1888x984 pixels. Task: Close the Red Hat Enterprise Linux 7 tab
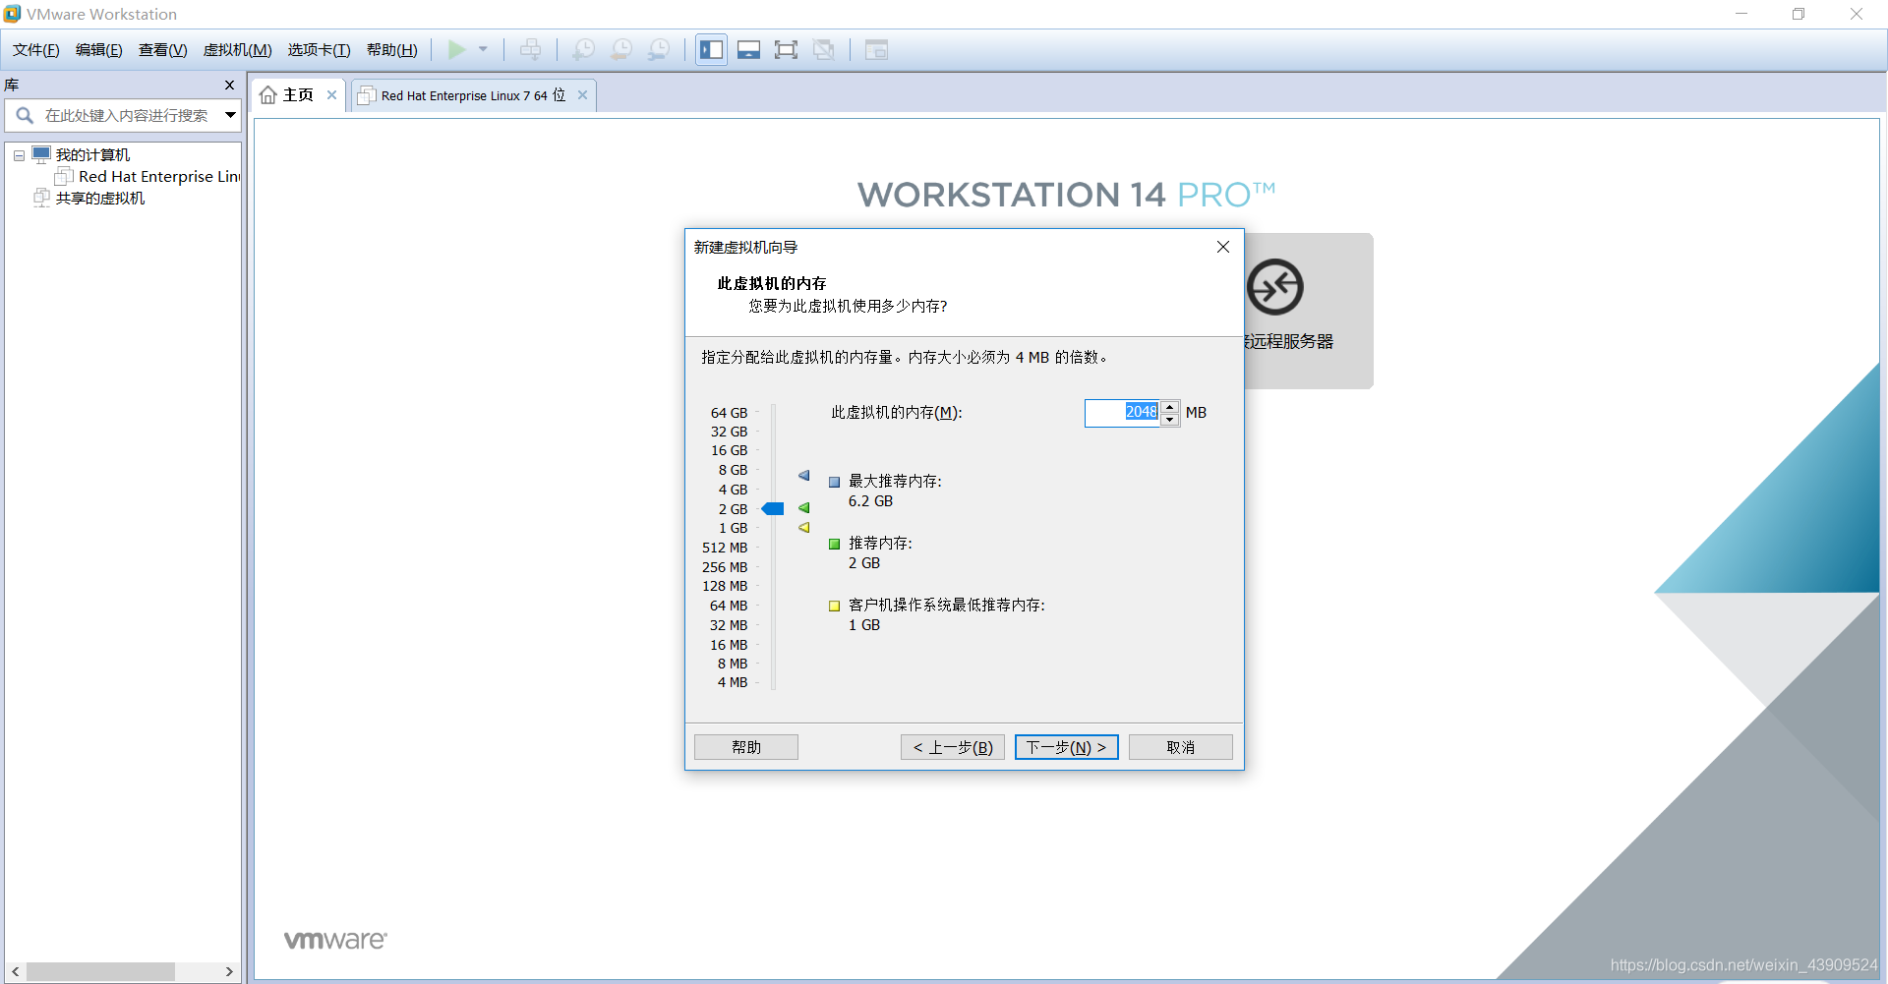coord(583,95)
